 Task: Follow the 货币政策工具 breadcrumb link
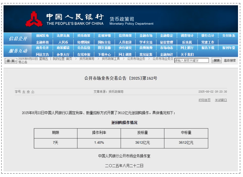pyautogui.click(x=111, y=59)
